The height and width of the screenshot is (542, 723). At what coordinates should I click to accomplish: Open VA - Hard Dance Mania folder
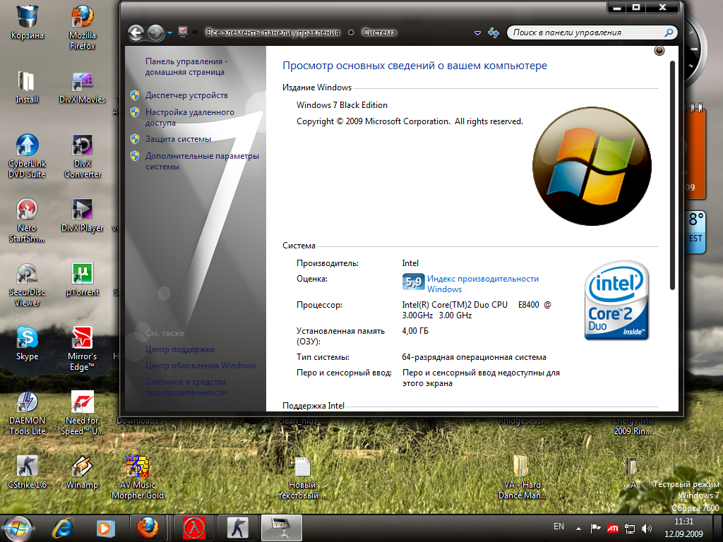[522, 477]
